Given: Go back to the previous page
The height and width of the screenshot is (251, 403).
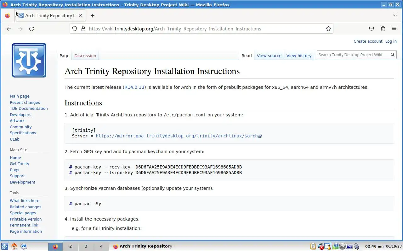Looking at the screenshot, I should 9,29.
